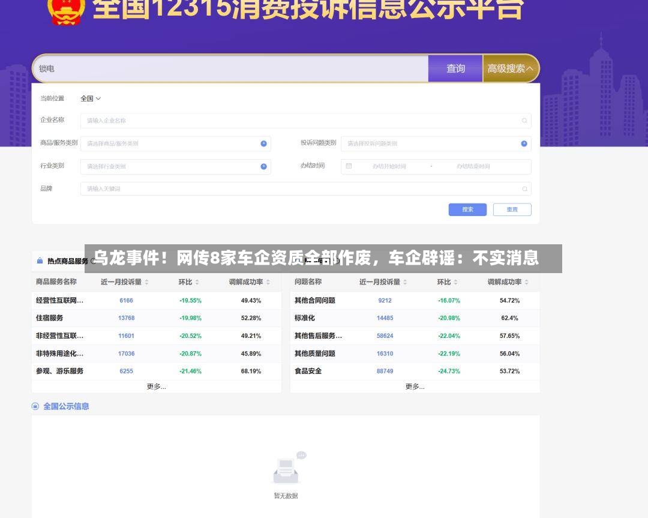Screen dimensions: 648x518
Task: Click the plus icon in 投诉问题类别 field
Action: pos(524,143)
